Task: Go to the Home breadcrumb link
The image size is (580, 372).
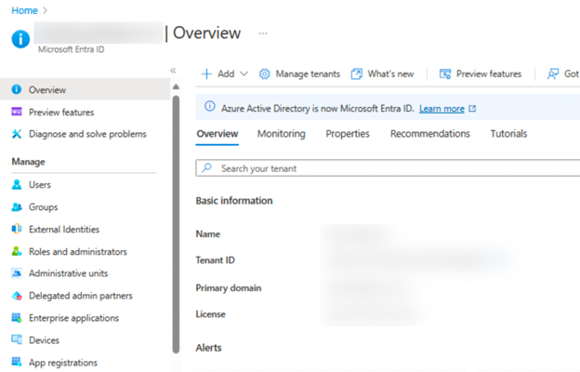Action: click(24, 10)
